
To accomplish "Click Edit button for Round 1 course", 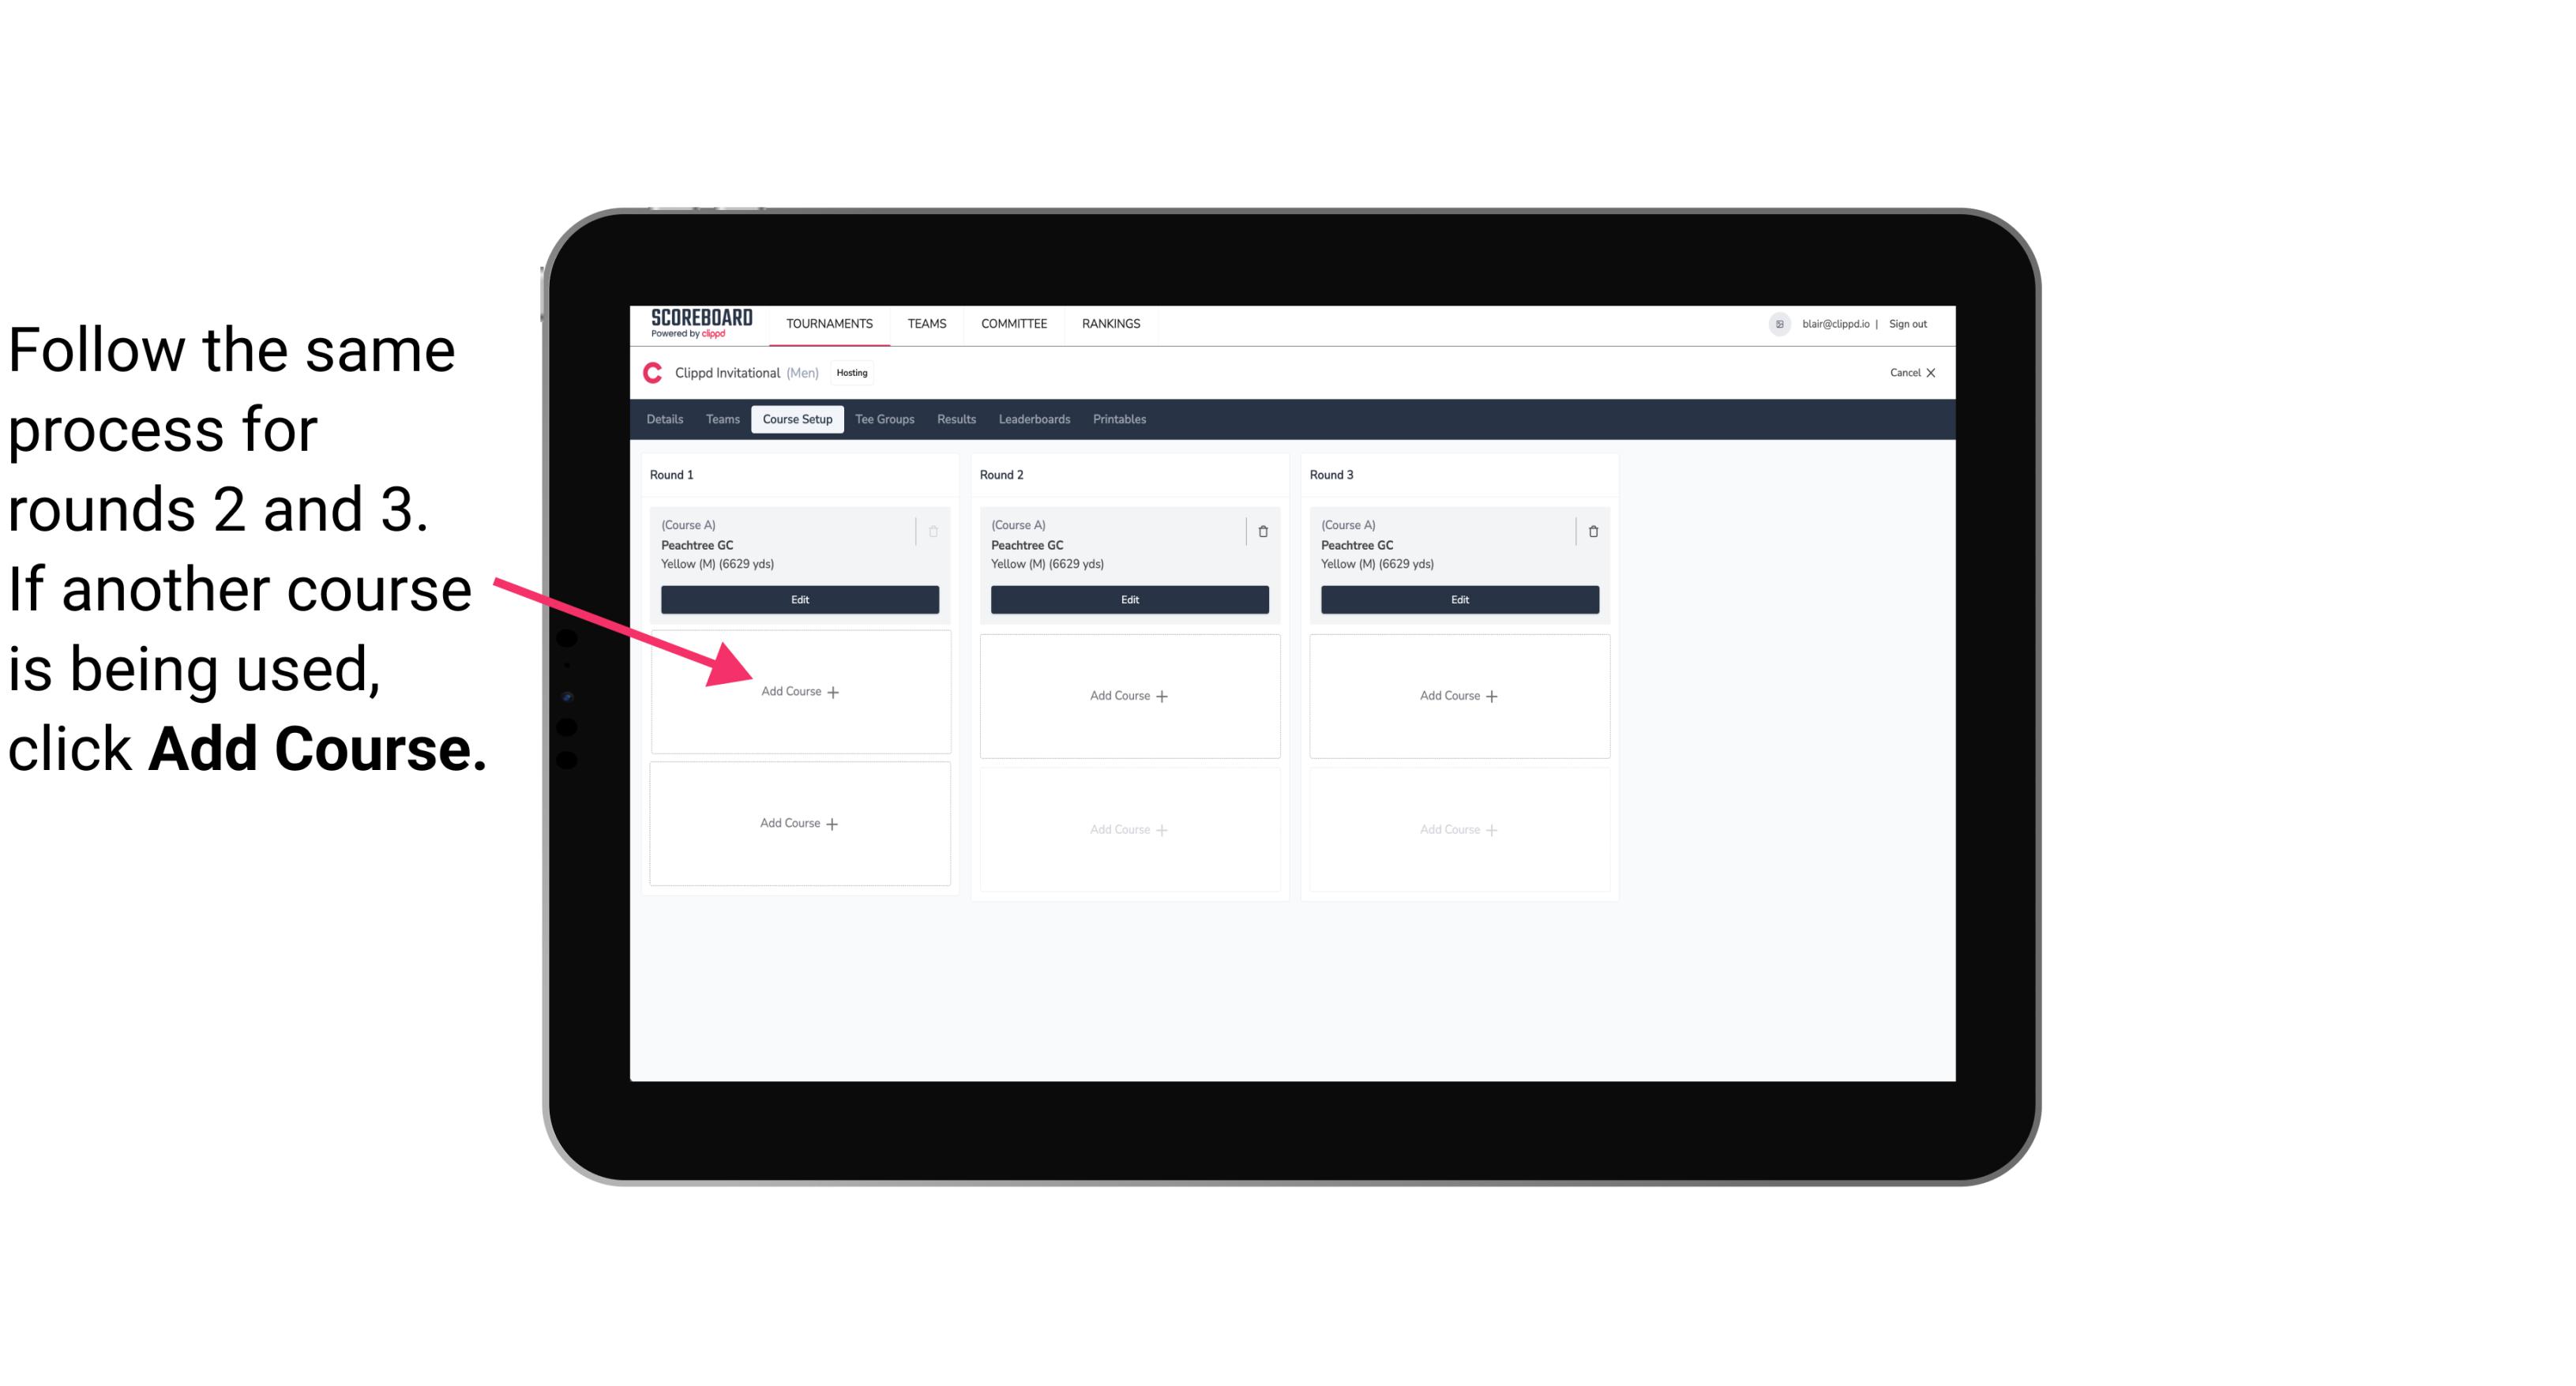I will pos(798,599).
